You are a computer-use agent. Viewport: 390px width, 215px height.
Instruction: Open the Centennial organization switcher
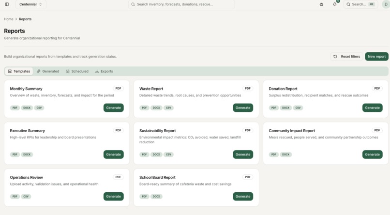30,4
